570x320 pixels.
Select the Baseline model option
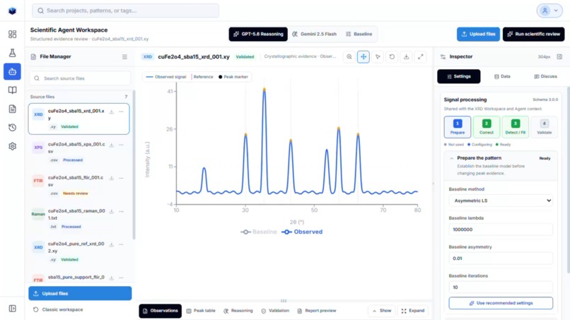click(359, 34)
